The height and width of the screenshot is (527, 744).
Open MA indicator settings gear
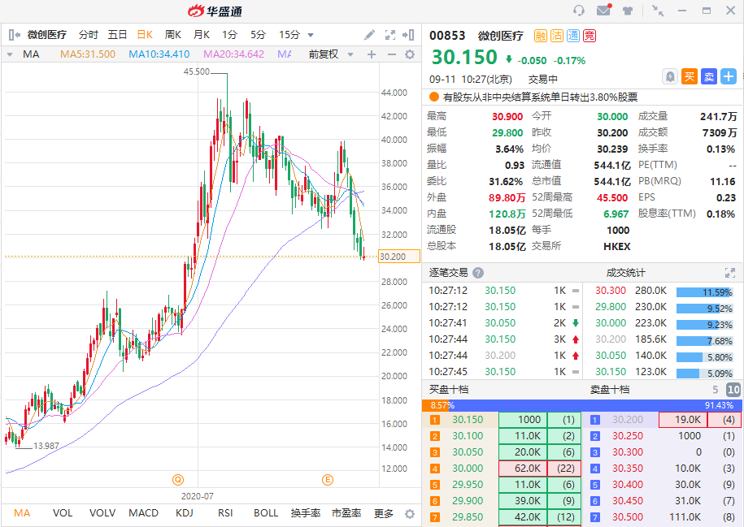(x=410, y=54)
